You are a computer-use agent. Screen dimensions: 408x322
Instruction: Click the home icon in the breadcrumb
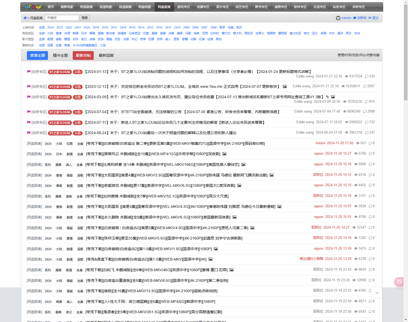pyautogui.click(x=25, y=18)
